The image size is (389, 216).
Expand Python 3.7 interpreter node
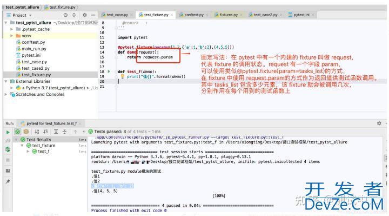[12, 88]
